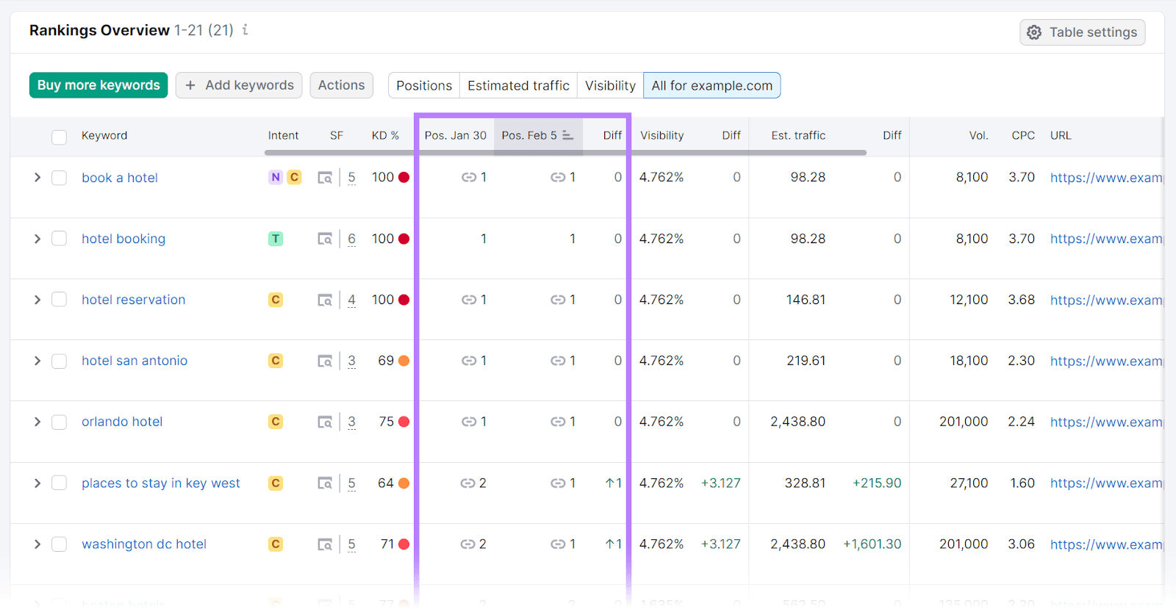Expand the hotel san antonio row
This screenshot has height=612, width=1176.
coord(37,361)
